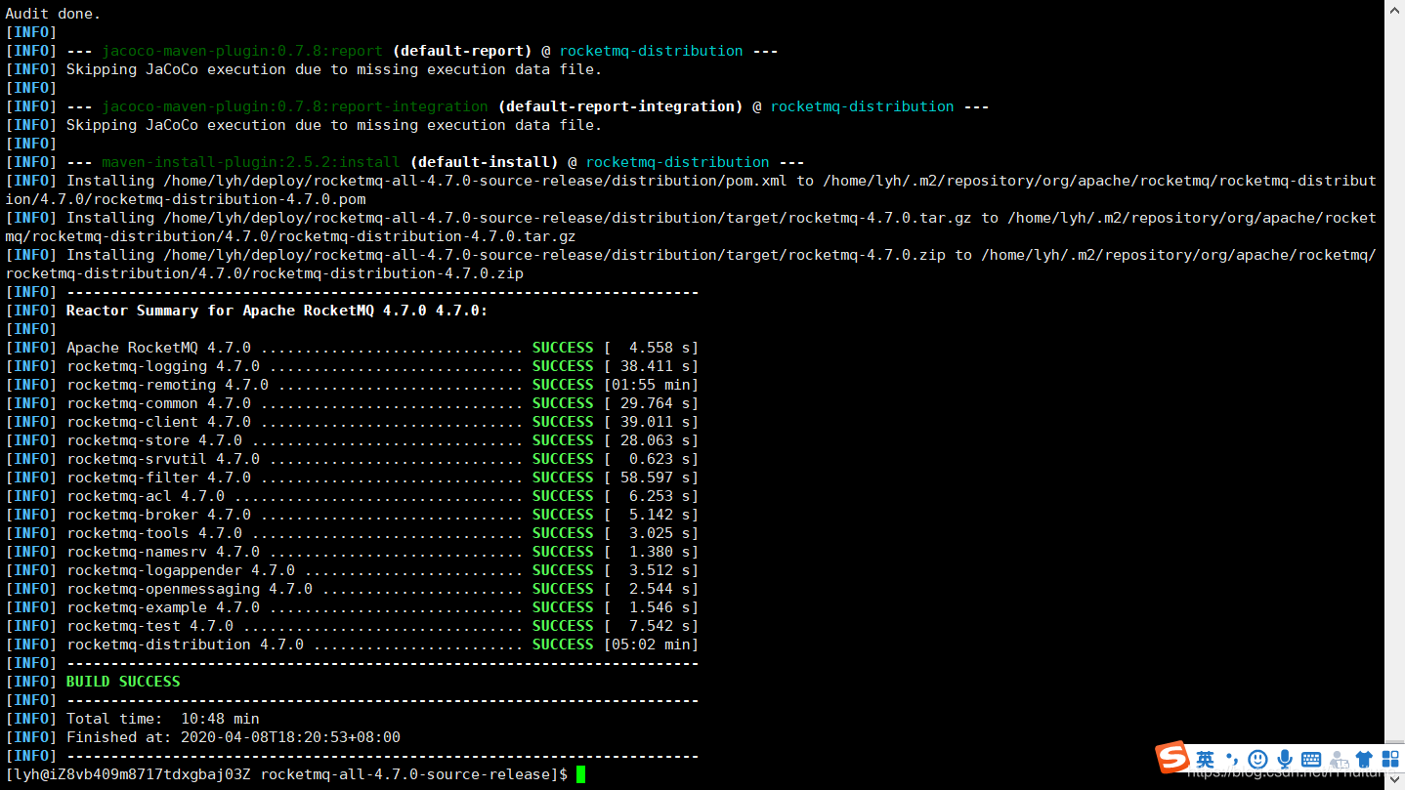Click "rocketmq-openmessaging 4.7.0" row name
1405x790 pixels.
(190, 589)
